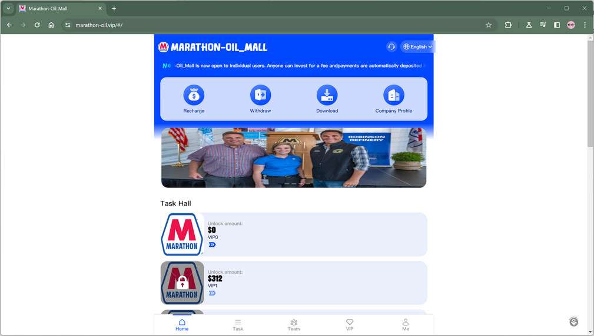Reload the page
The image size is (594, 336).
37,25
